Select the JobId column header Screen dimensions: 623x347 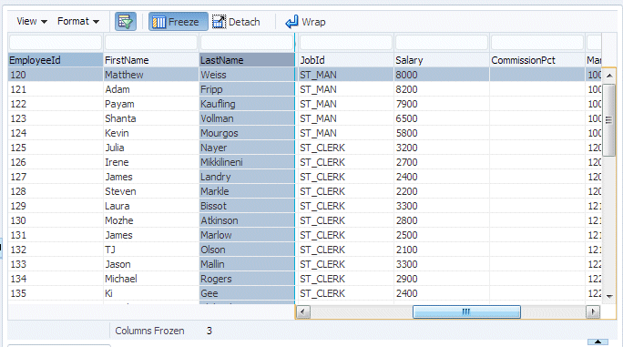click(346, 60)
